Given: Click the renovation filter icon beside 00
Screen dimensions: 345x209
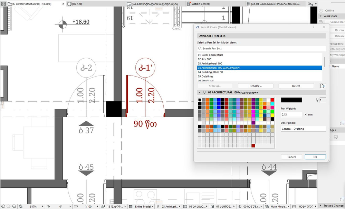Looking at the screenshot, I should [x=240, y=207].
